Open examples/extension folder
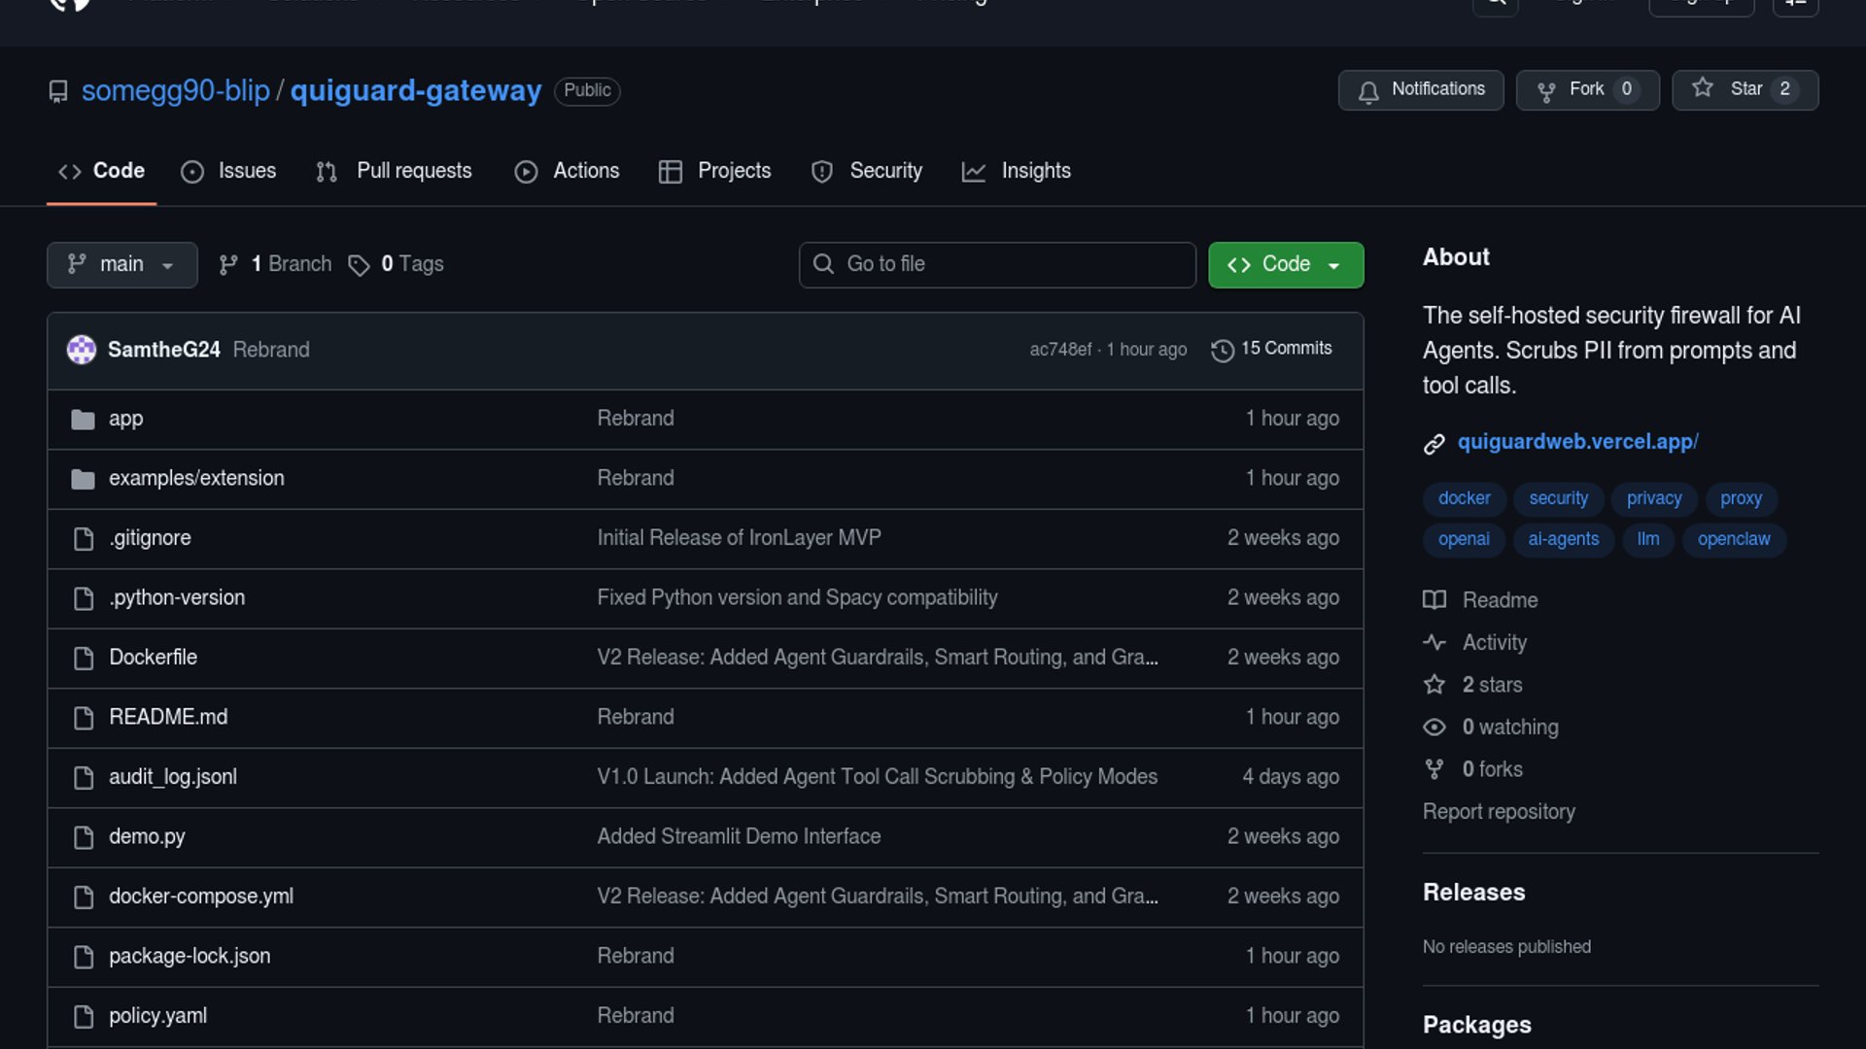1866x1049 pixels. (196, 478)
